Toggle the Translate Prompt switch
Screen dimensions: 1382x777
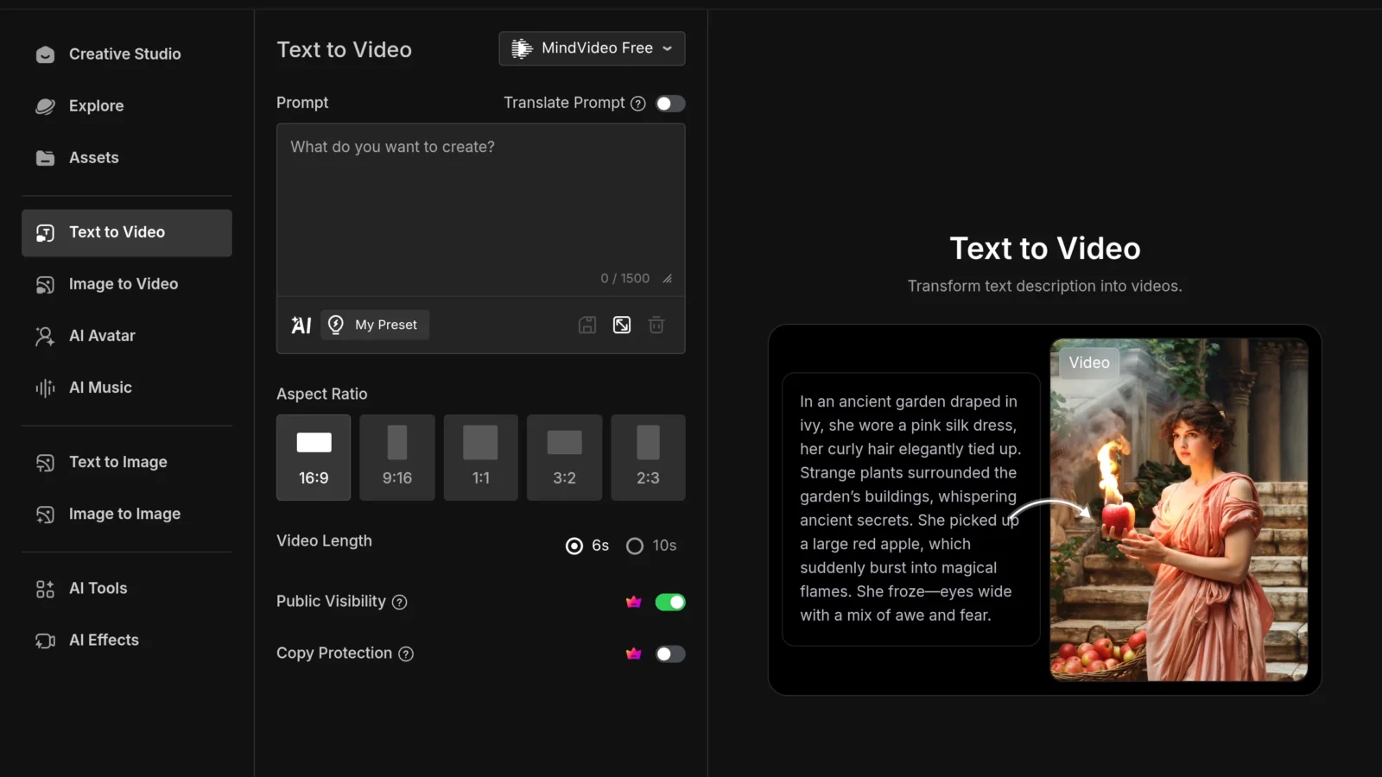point(670,104)
